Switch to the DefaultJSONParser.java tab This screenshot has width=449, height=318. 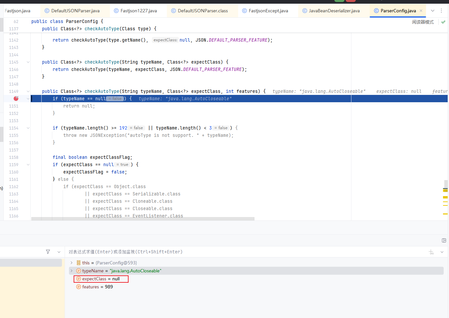coord(72,11)
